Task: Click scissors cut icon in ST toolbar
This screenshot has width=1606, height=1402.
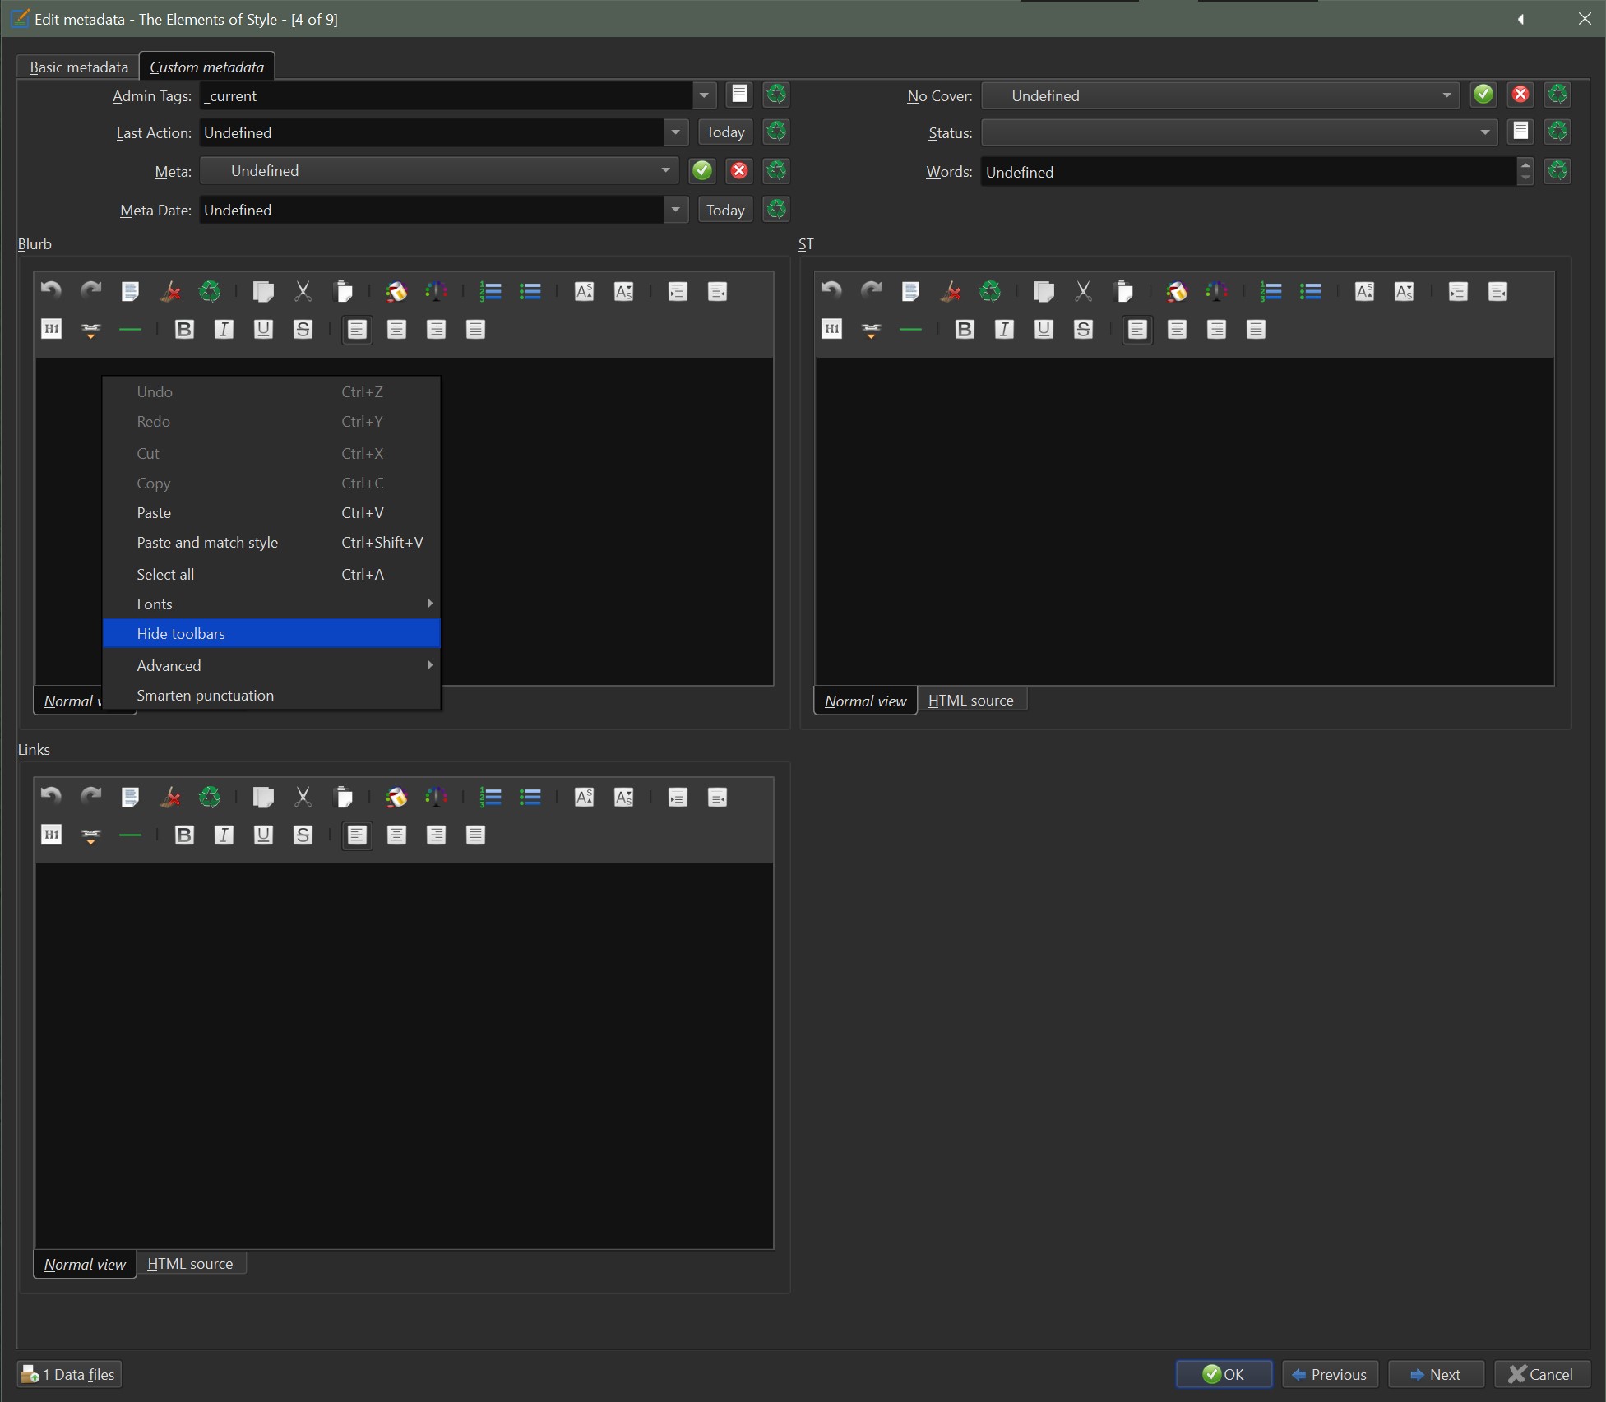Action: (x=1083, y=292)
